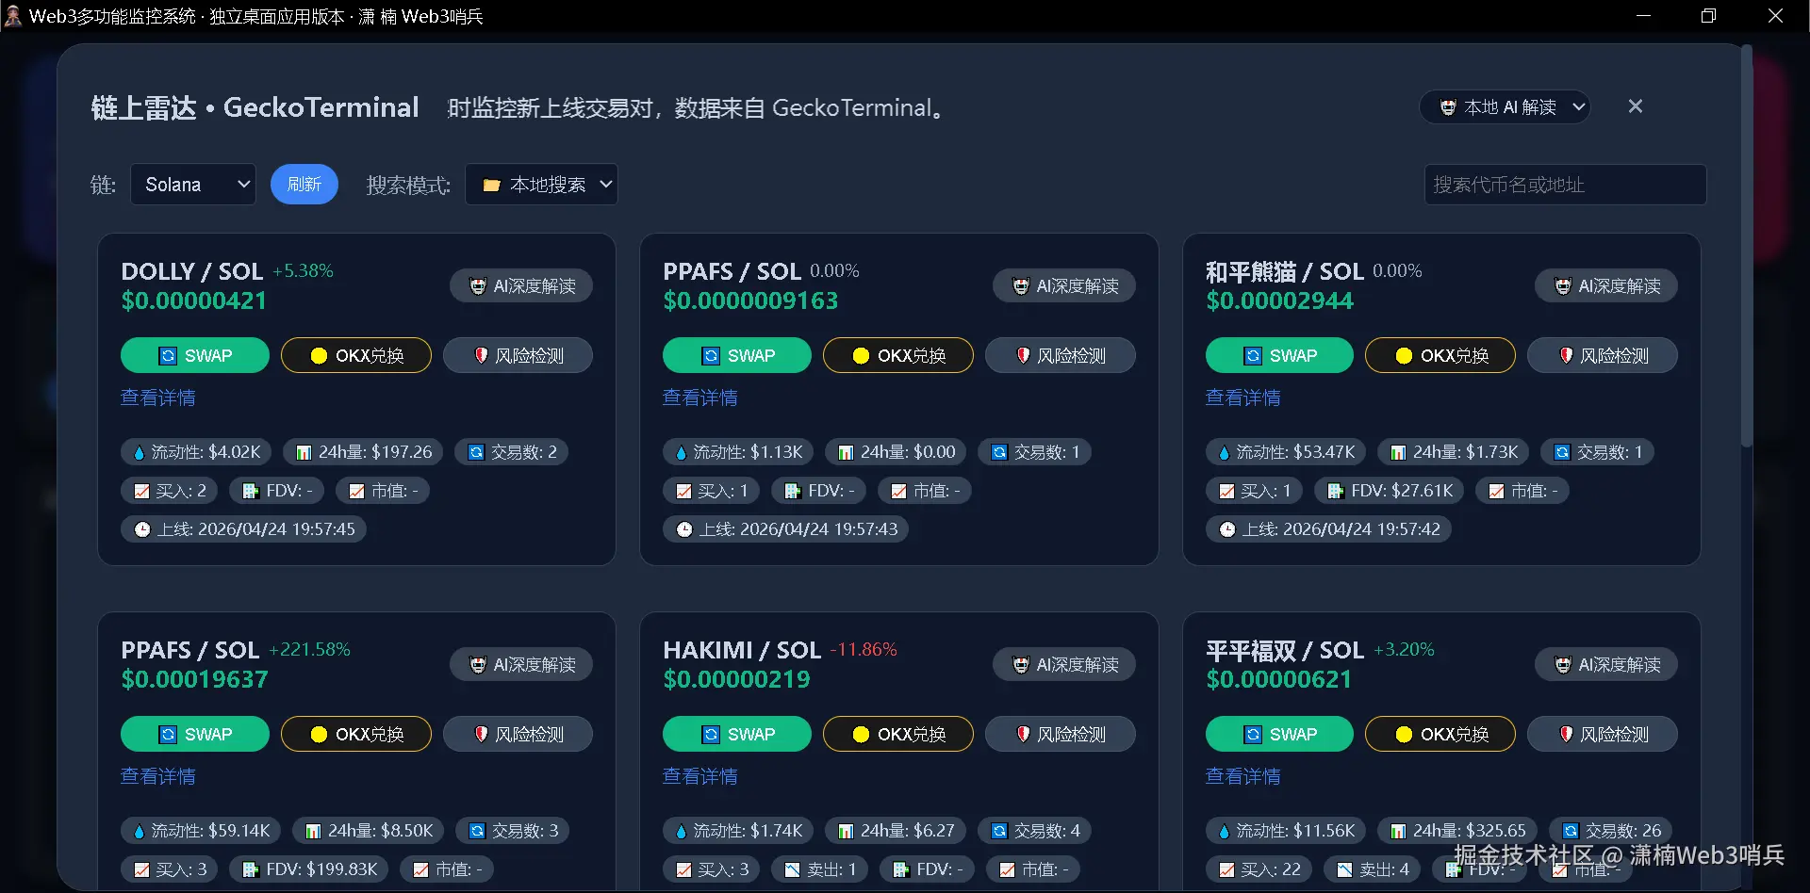Open AI深度解读 for DOLLY / SOL
Screen dimensions: 1810x893
521,286
